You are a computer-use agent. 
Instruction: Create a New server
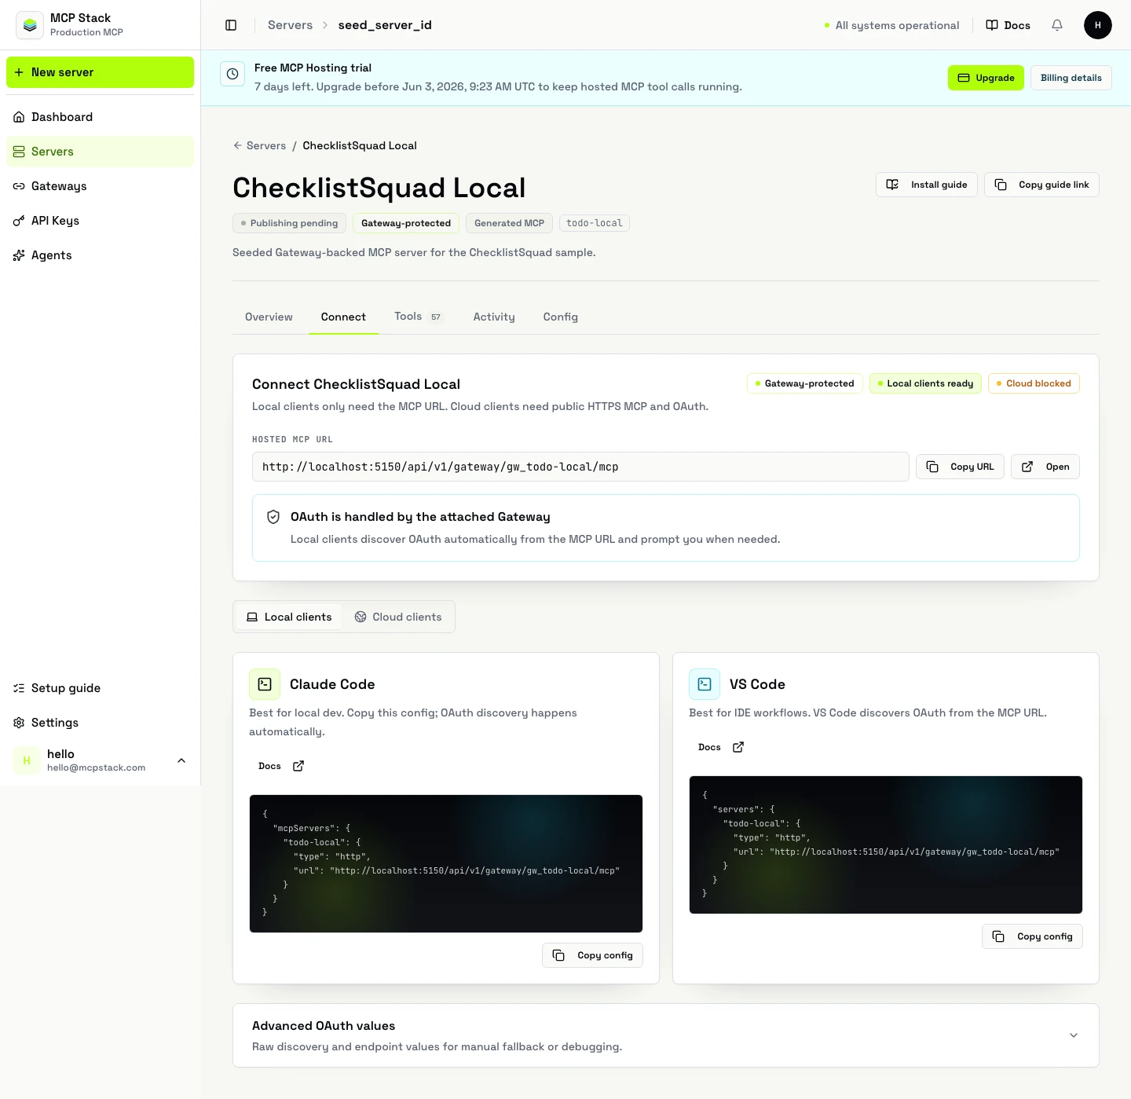point(100,72)
